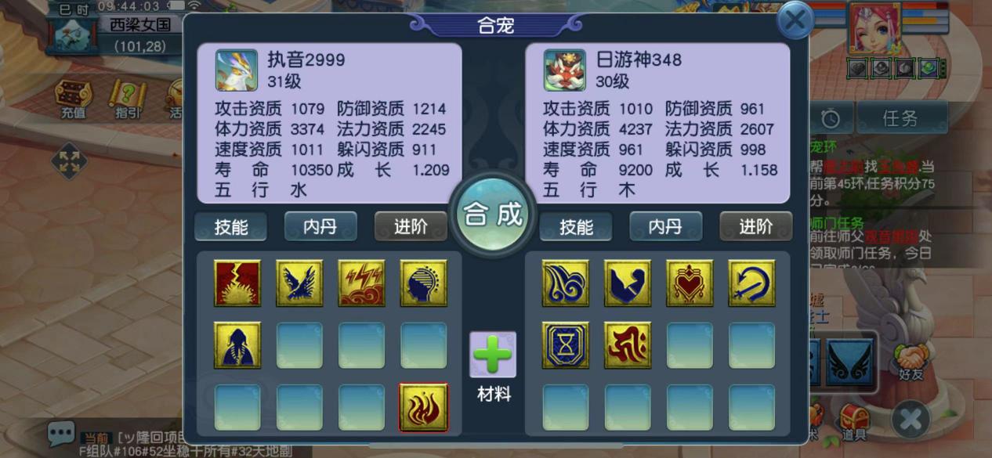Open 进阶 tab for 执音2999
Image resolution: width=992 pixels, height=458 pixels.
tap(411, 226)
